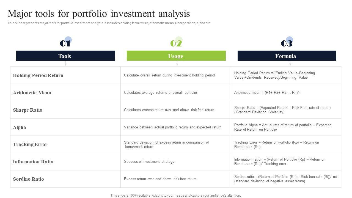Select the dark blue Tools header banner
The width and height of the screenshot is (352, 198).
(x=65, y=56)
